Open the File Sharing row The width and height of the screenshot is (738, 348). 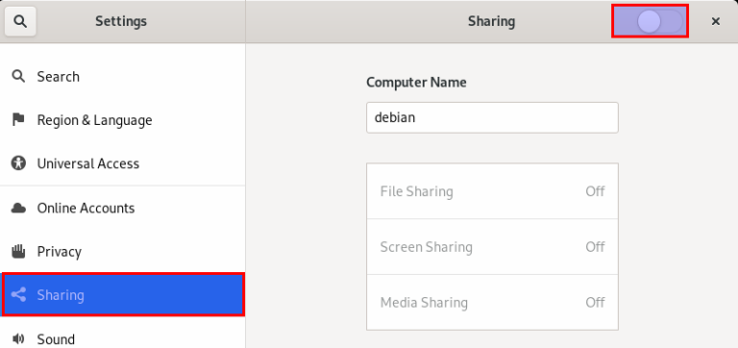pos(492,191)
